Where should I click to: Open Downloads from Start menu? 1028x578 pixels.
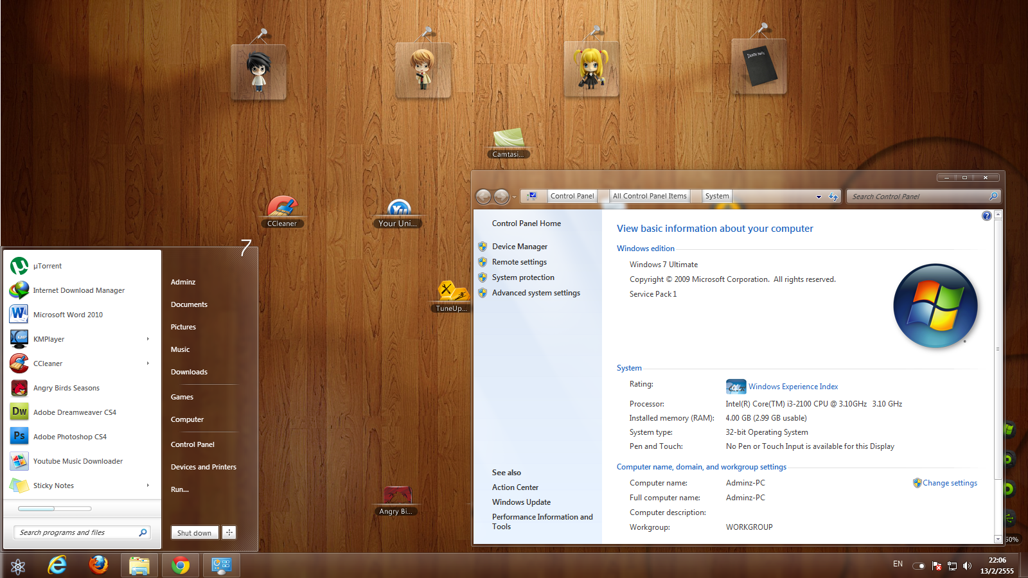click(x=189, y=372)
